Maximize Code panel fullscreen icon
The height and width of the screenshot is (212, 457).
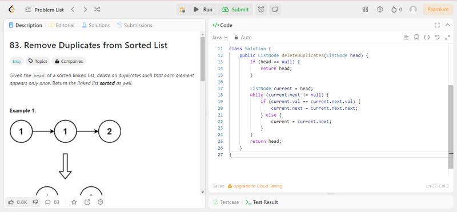click(x=437, y=25)
